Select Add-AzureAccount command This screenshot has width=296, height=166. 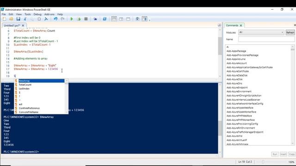(236, 63)
